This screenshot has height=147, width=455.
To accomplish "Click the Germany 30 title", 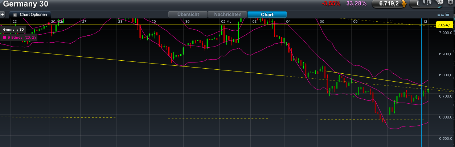I will click(25, 5).
